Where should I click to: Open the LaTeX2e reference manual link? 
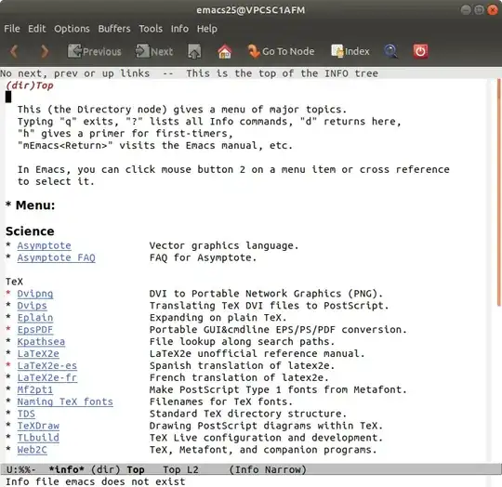click(38, 353)
